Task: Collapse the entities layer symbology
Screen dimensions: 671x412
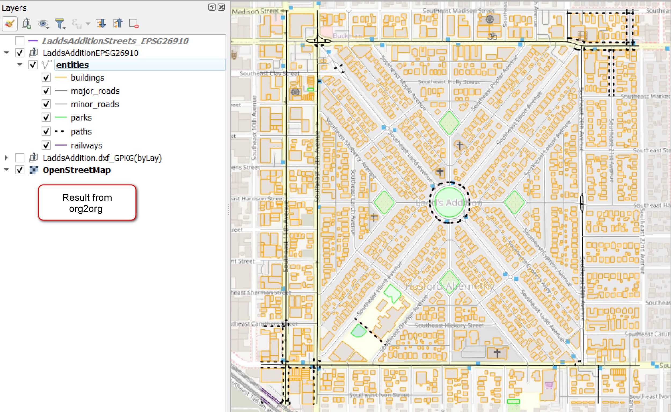Action: tap(19, 65)
